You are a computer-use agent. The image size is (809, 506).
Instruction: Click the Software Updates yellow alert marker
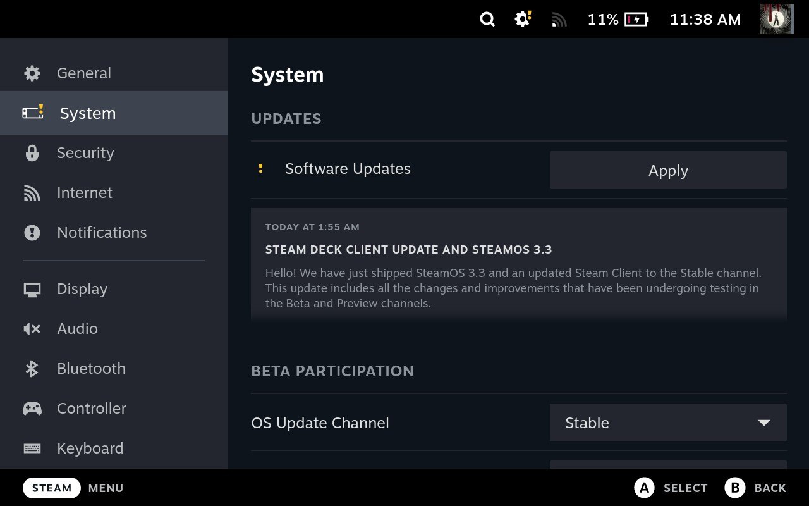tap(260, 168)
